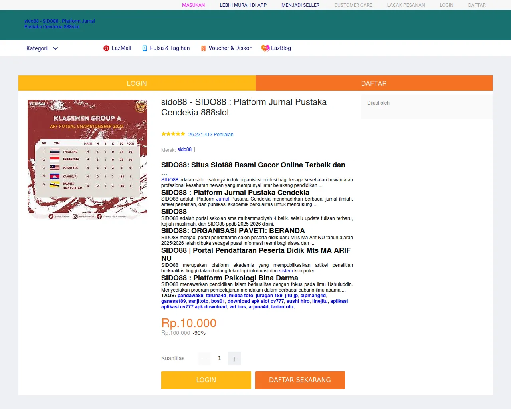Click heading SIDO88 : Platform Psikologi Bina Darma
The height and width of the screenshot is (409, 511).
click(x=230, y=278)
